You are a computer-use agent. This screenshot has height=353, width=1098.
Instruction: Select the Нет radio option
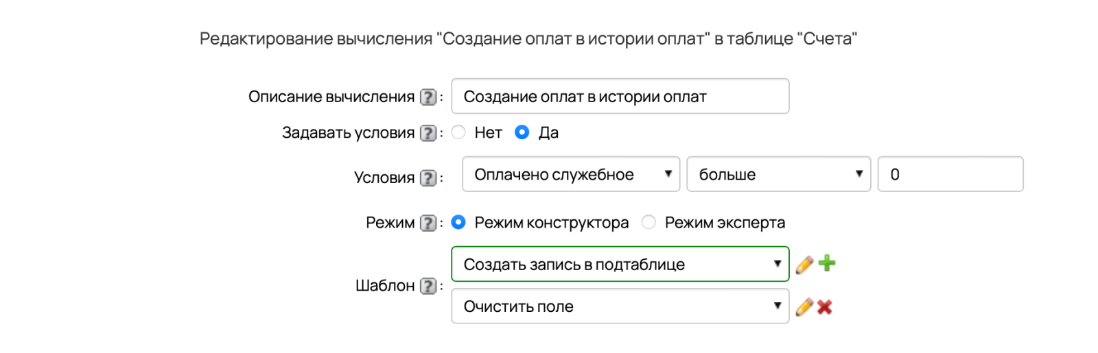pos(458,132)
